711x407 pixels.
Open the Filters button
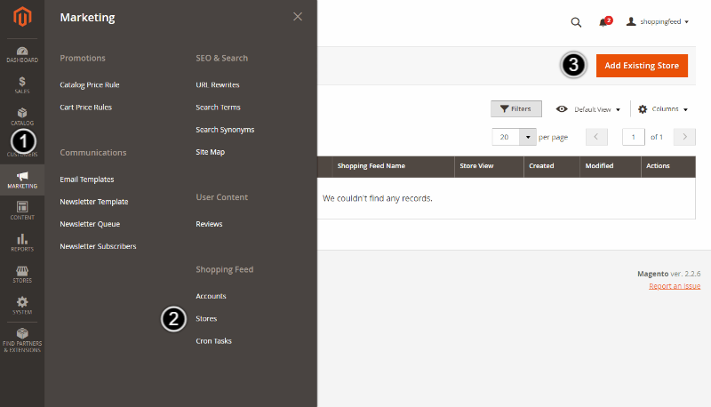(516, 108)
